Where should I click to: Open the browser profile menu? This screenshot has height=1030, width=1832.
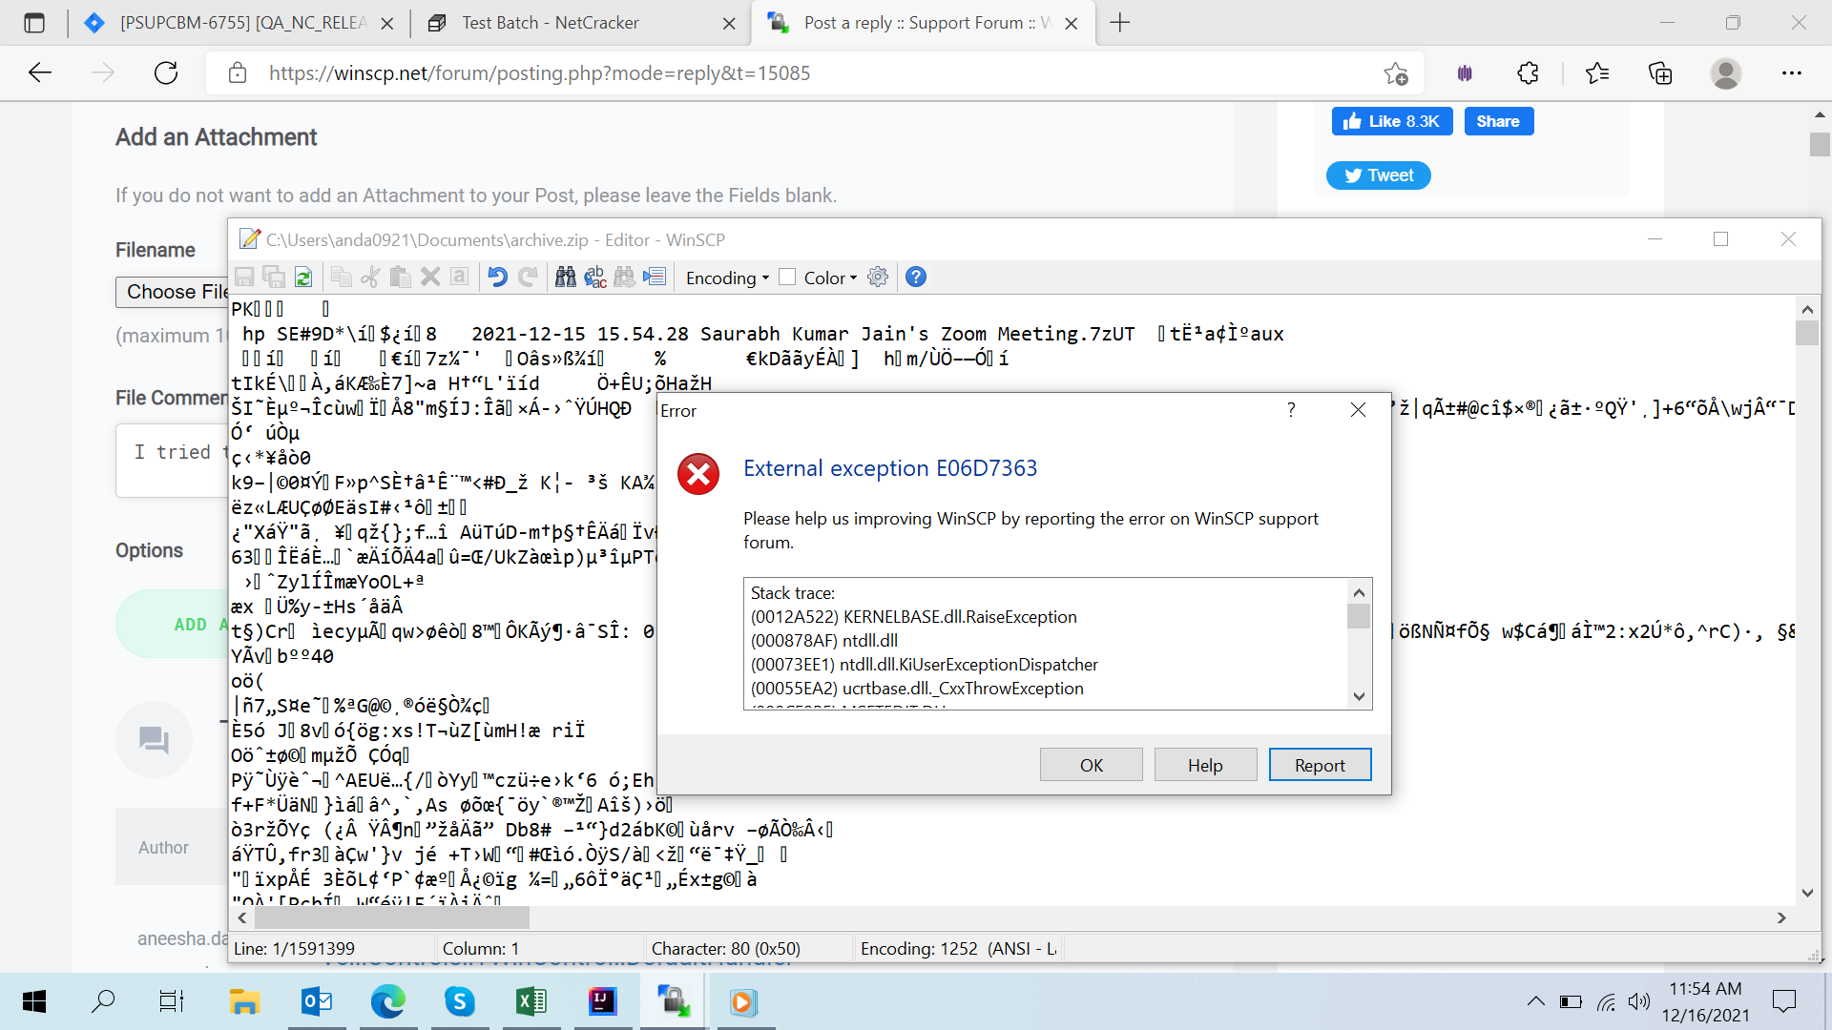pyautogui.click(x=1728, y=73)
